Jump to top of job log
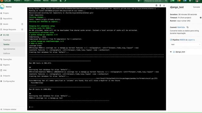Image resolution: width=202 pixels, height=113 pixels. coord(160,5)
